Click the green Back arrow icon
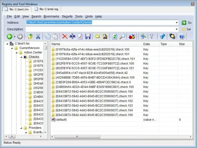The height and width of the screenshot is (148, 197). (10, 37)
